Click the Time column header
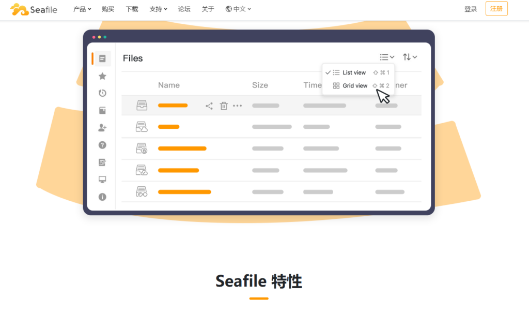Image resolution: width=529 pixels, height=312 pixels. pyautogui.click(x=313, y=85)
